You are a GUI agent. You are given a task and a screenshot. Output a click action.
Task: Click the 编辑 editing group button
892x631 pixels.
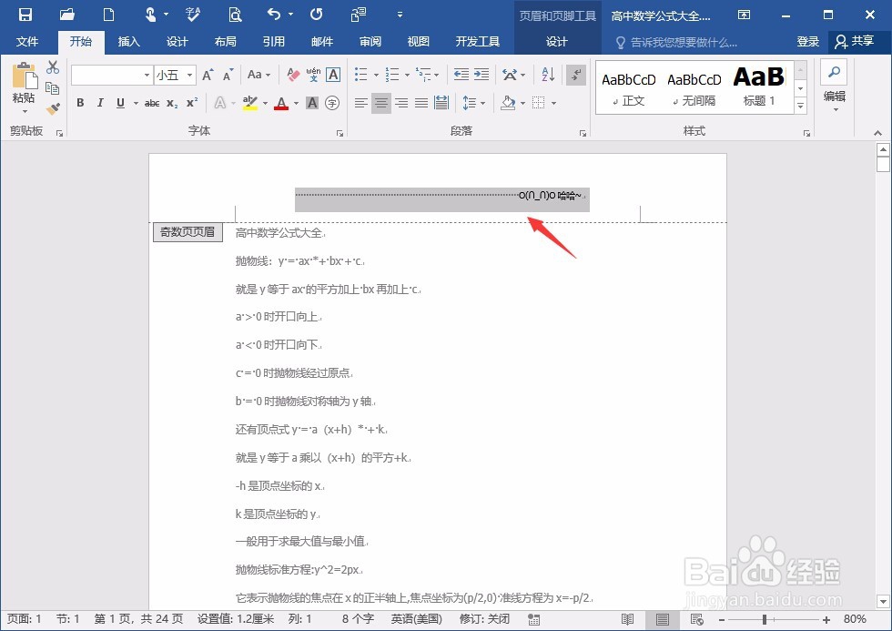[x=834, y=87]
